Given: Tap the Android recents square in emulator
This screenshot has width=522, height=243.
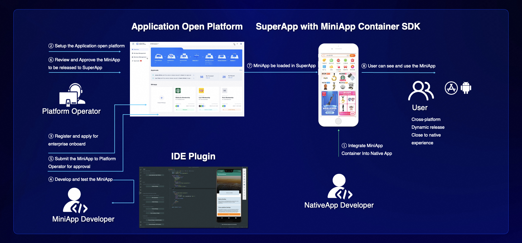Looking at the screenshot, I should 236,218.
